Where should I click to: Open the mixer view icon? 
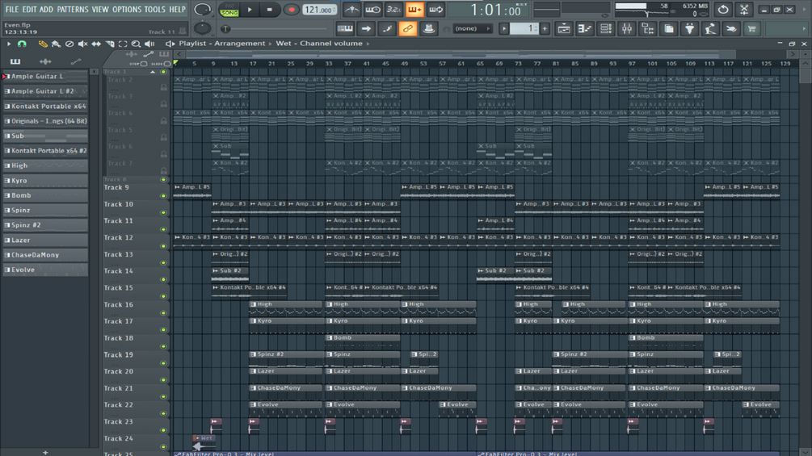pos(627,29)
